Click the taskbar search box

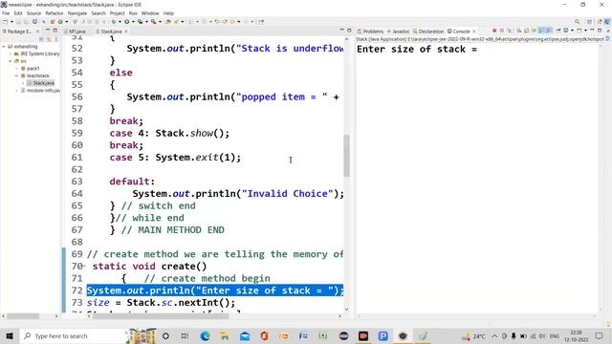tap(88, 335)
